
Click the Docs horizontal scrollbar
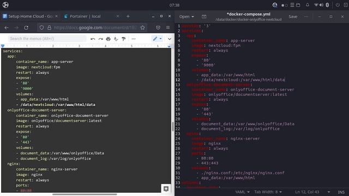pyautogui.click(x=85, y=194)
